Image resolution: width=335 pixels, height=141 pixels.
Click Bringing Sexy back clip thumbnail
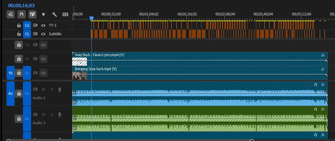(x=79, y=76)
